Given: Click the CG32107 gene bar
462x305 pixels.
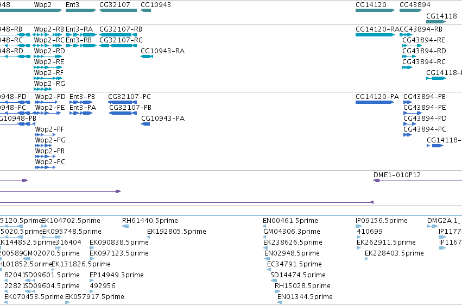Looking at the screenshot, I should pos(118,10).
